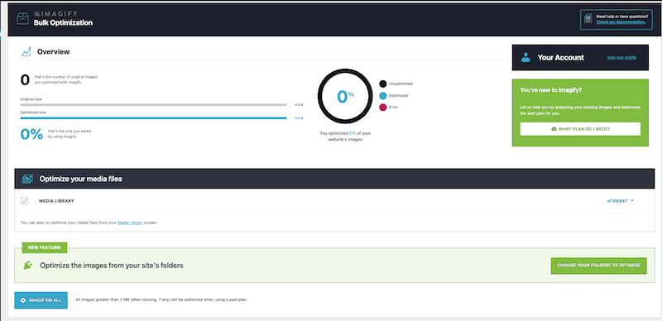Screen dimensions: 662x321
Task: Click the documentation book icon
Action: click(588, 19)
